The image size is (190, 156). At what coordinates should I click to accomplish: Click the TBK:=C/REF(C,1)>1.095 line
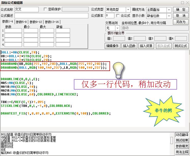(x=23, y=102)
